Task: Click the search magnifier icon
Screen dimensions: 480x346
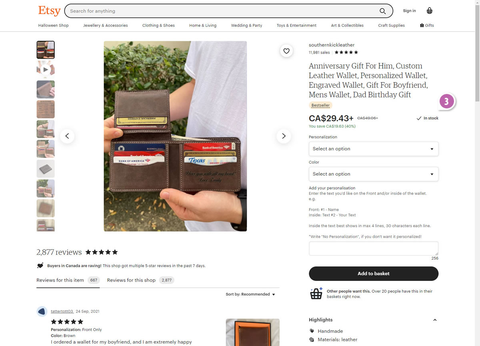Action: (x=382, y=11)
